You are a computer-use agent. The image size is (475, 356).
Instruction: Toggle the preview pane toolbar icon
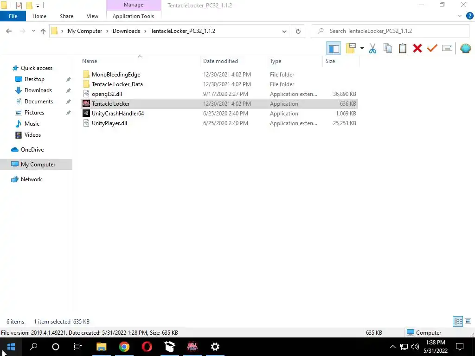(x=334, y=48)
